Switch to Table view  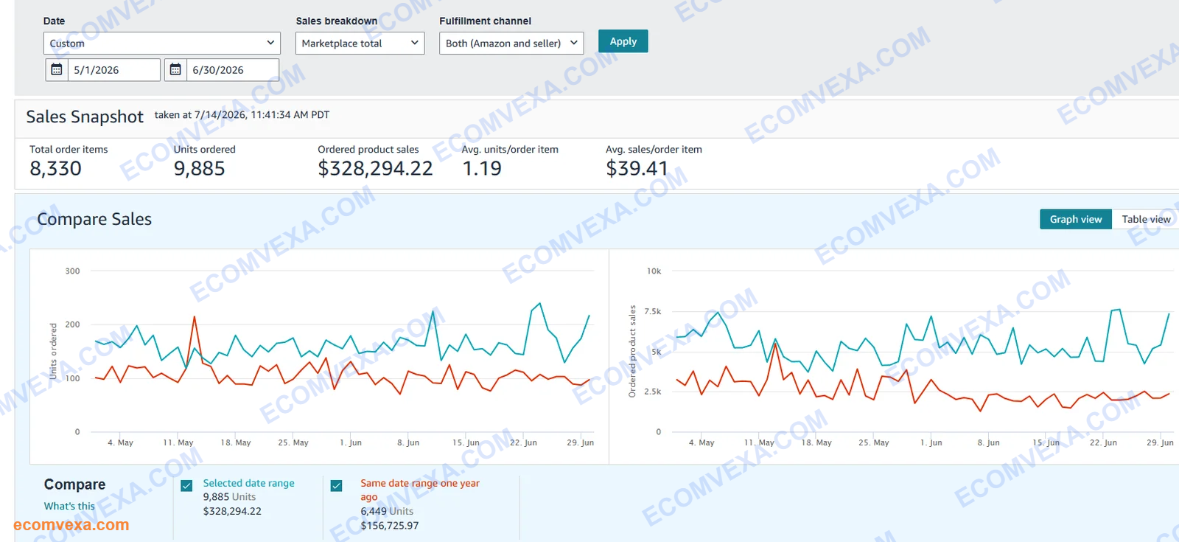pyautogui.click(x=1146, y=219)
